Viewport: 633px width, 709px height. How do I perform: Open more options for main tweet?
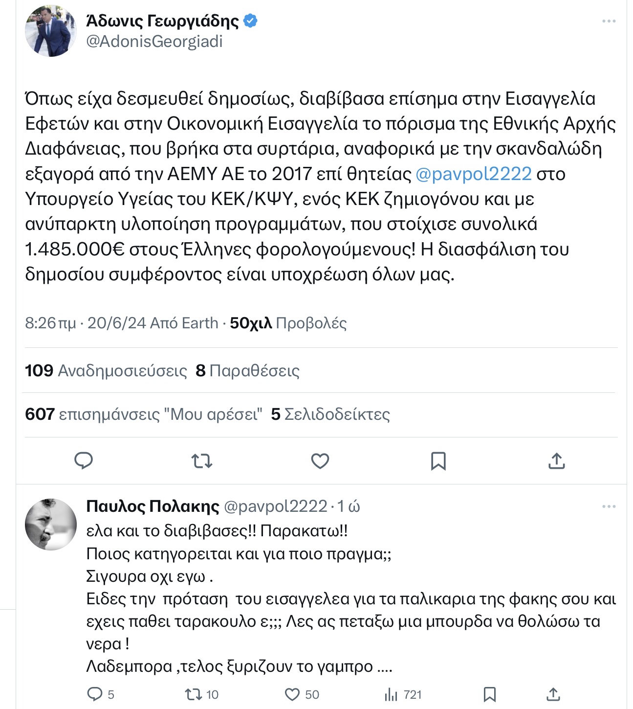[609, 21]
